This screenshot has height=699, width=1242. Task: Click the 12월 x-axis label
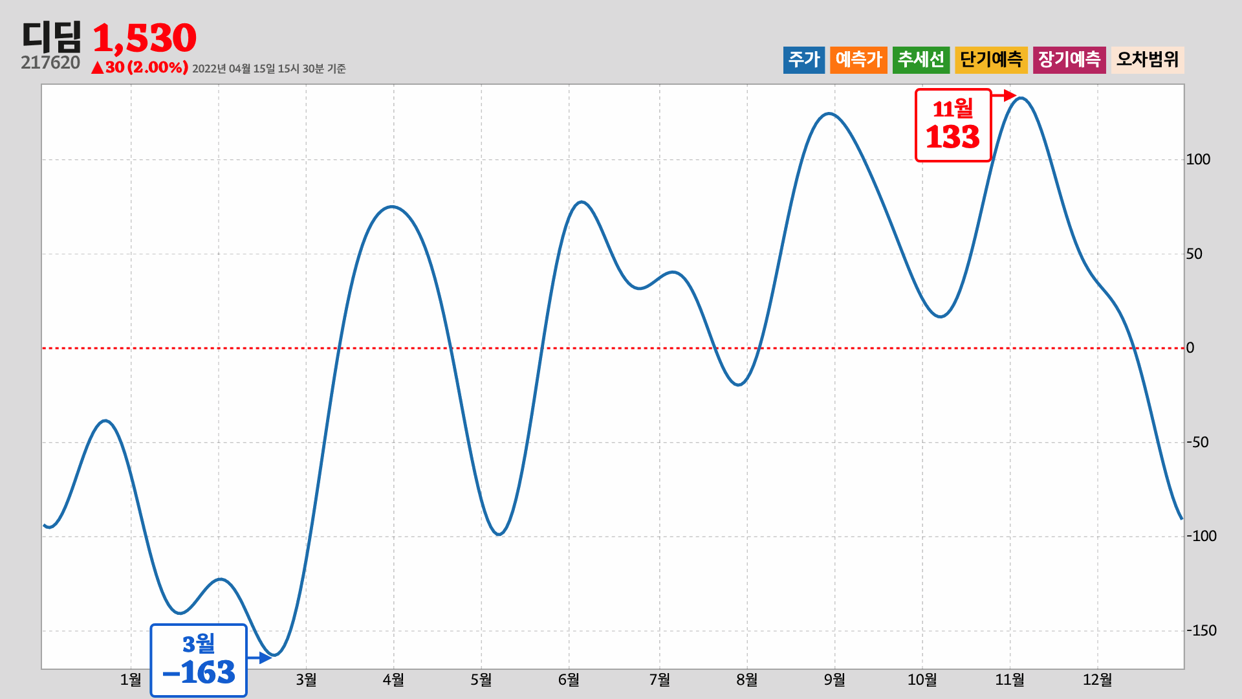coord(1097,680)
